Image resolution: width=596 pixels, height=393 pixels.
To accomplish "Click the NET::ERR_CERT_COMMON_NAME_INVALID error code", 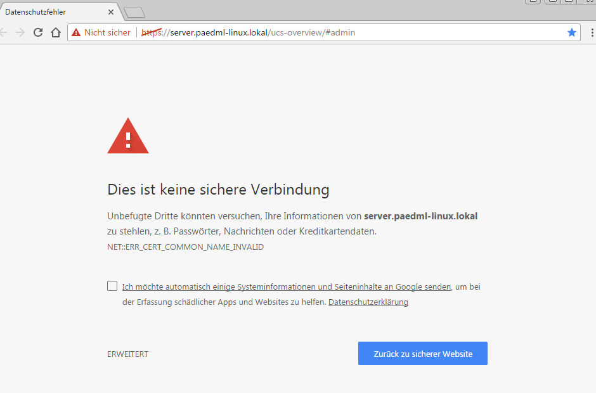I will [185, 247].
